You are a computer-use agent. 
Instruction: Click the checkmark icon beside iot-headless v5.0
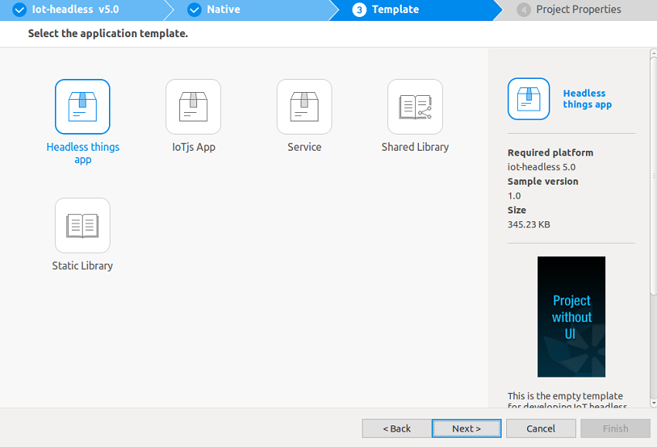click(x=19, y=10)
